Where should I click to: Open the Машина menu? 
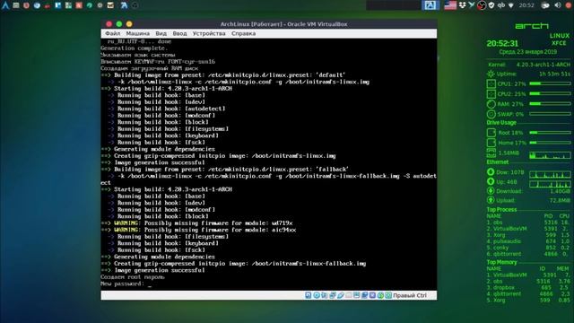coord(137,33)
